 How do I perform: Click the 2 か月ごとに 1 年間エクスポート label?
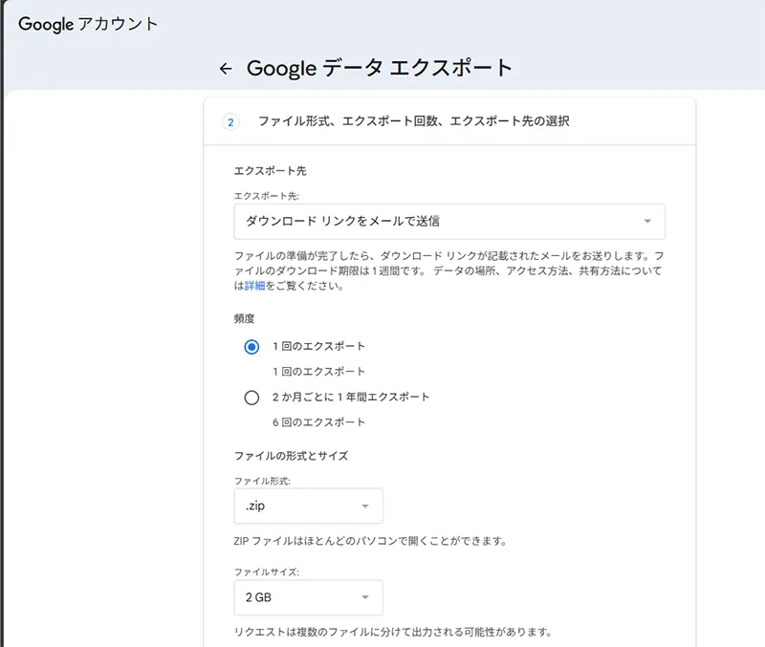point(351,397)
